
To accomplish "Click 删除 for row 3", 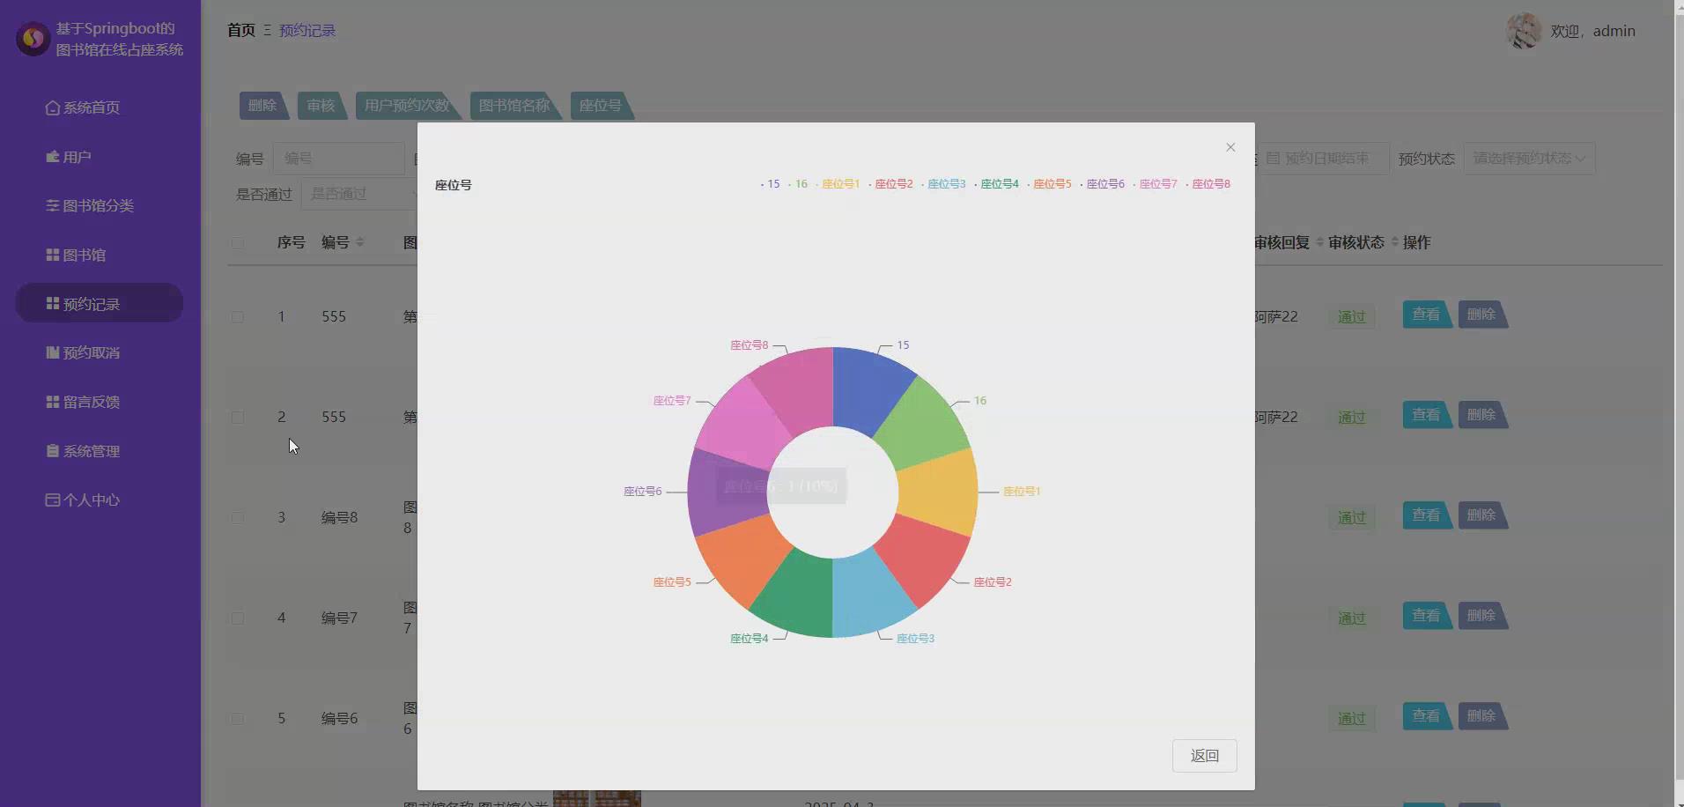I will [x=1483, y=515].
